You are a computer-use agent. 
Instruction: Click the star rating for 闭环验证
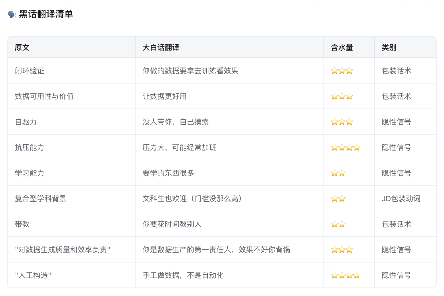point(342,71)
